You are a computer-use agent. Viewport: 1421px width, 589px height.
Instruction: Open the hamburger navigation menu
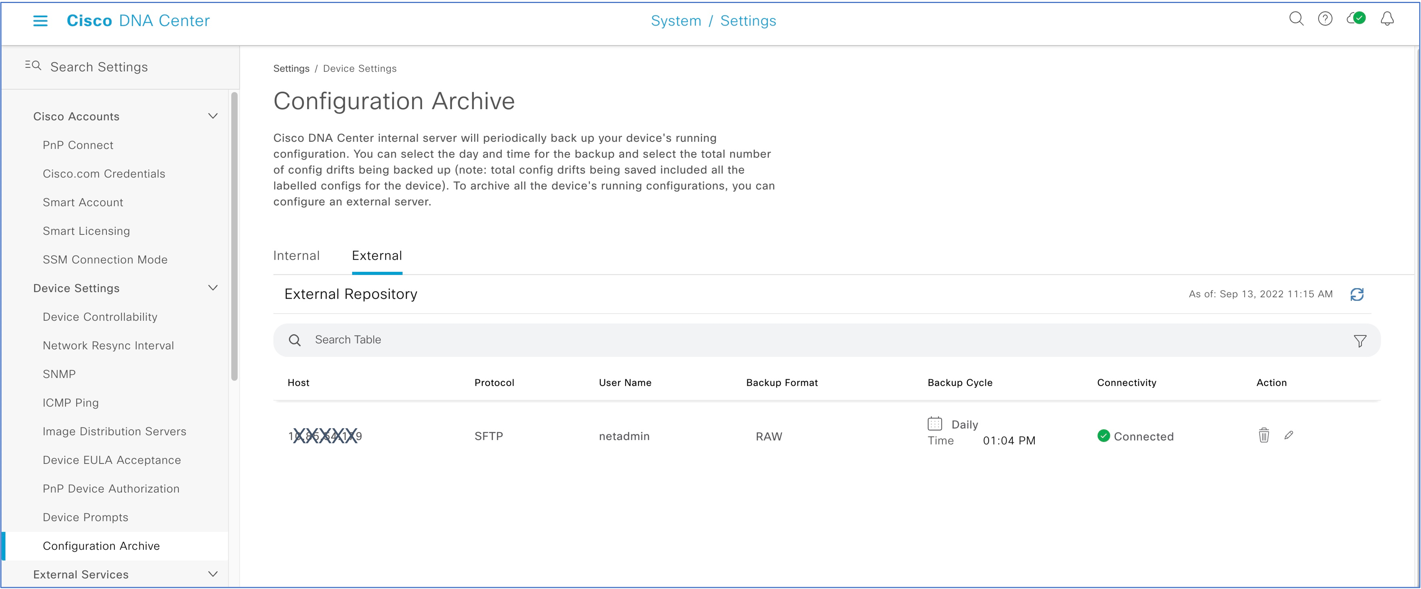click(40, 21)
